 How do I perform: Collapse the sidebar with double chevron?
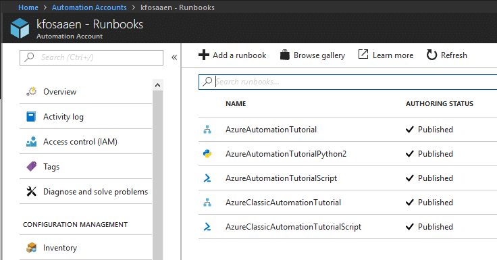coord(174,57)
